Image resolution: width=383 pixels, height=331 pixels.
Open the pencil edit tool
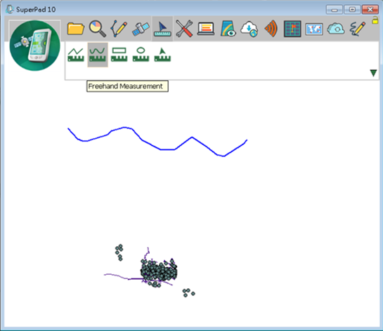click(x=119, y=29)
